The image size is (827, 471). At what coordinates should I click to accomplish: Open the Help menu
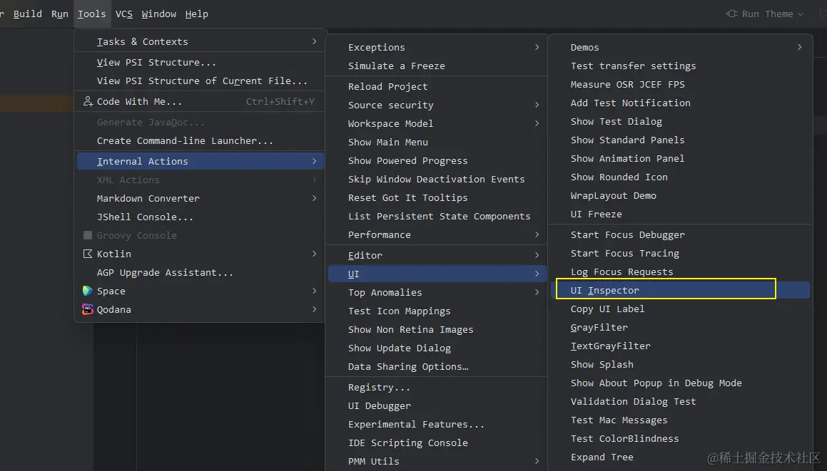pyautogui.click(x=197, y=14)
